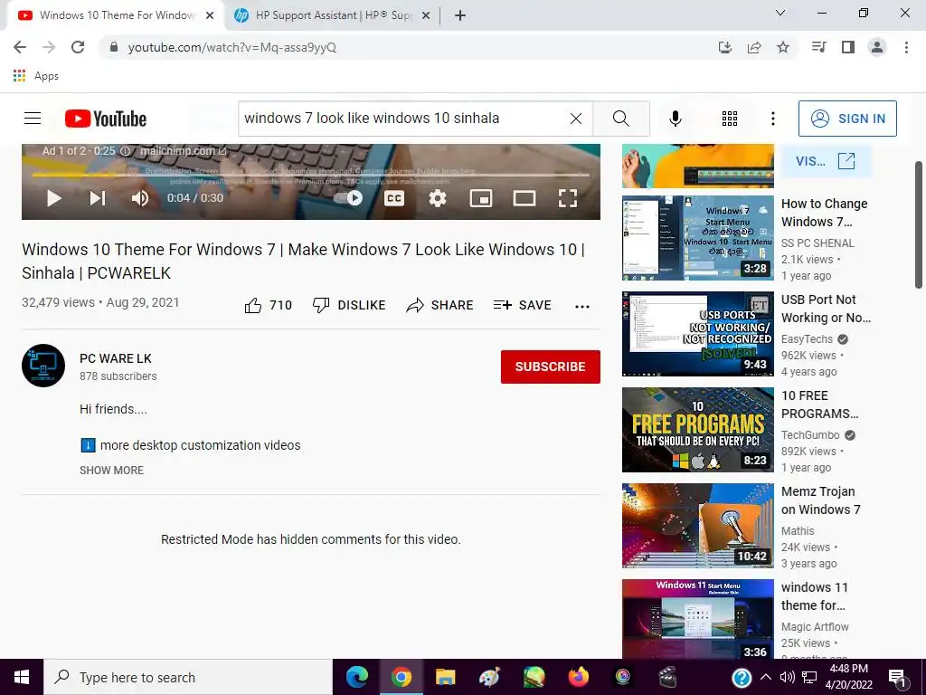Screen dimensions: 926x695
Task: Open the YouTube guide hamburger menu
Action: point(33,119)
